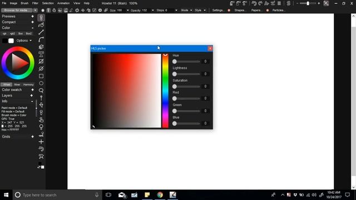The height and width of the screenshot is (200, 356).
Task: Select the move (cross arrows) tool
Action: (41, 142)
